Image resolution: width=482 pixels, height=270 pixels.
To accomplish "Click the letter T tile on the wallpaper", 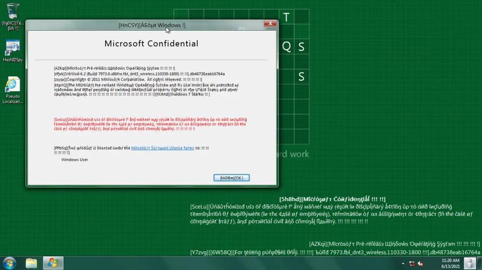I will coord(286,17).
